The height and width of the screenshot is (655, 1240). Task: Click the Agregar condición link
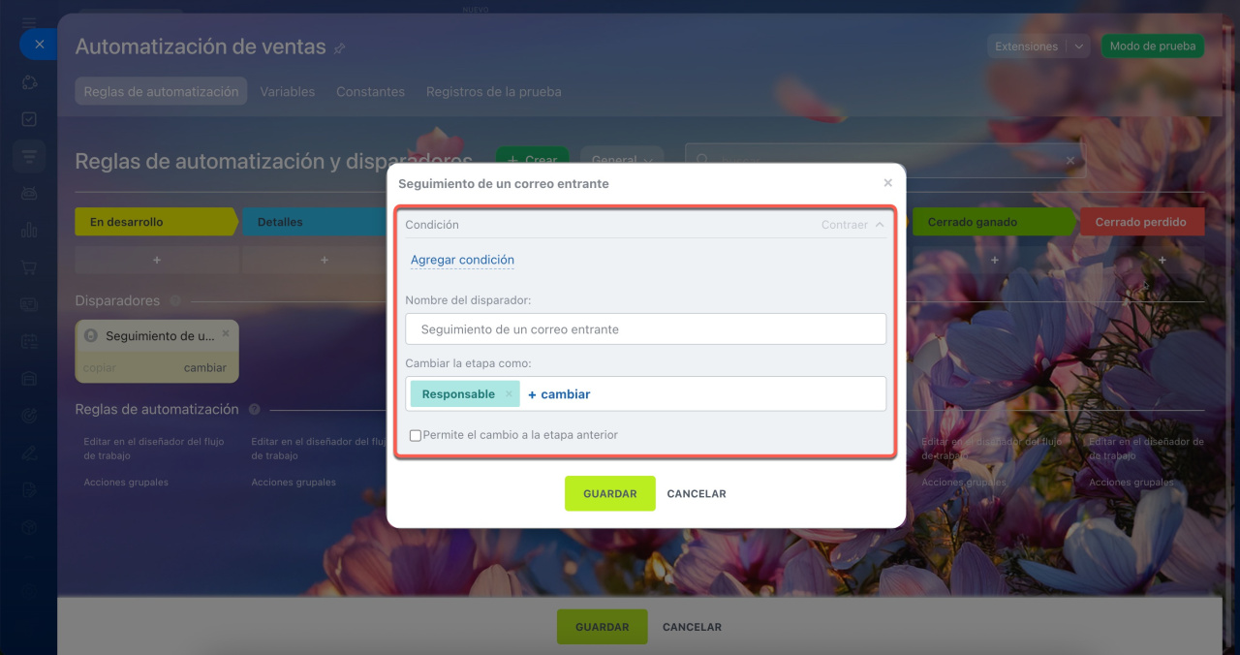462,260
